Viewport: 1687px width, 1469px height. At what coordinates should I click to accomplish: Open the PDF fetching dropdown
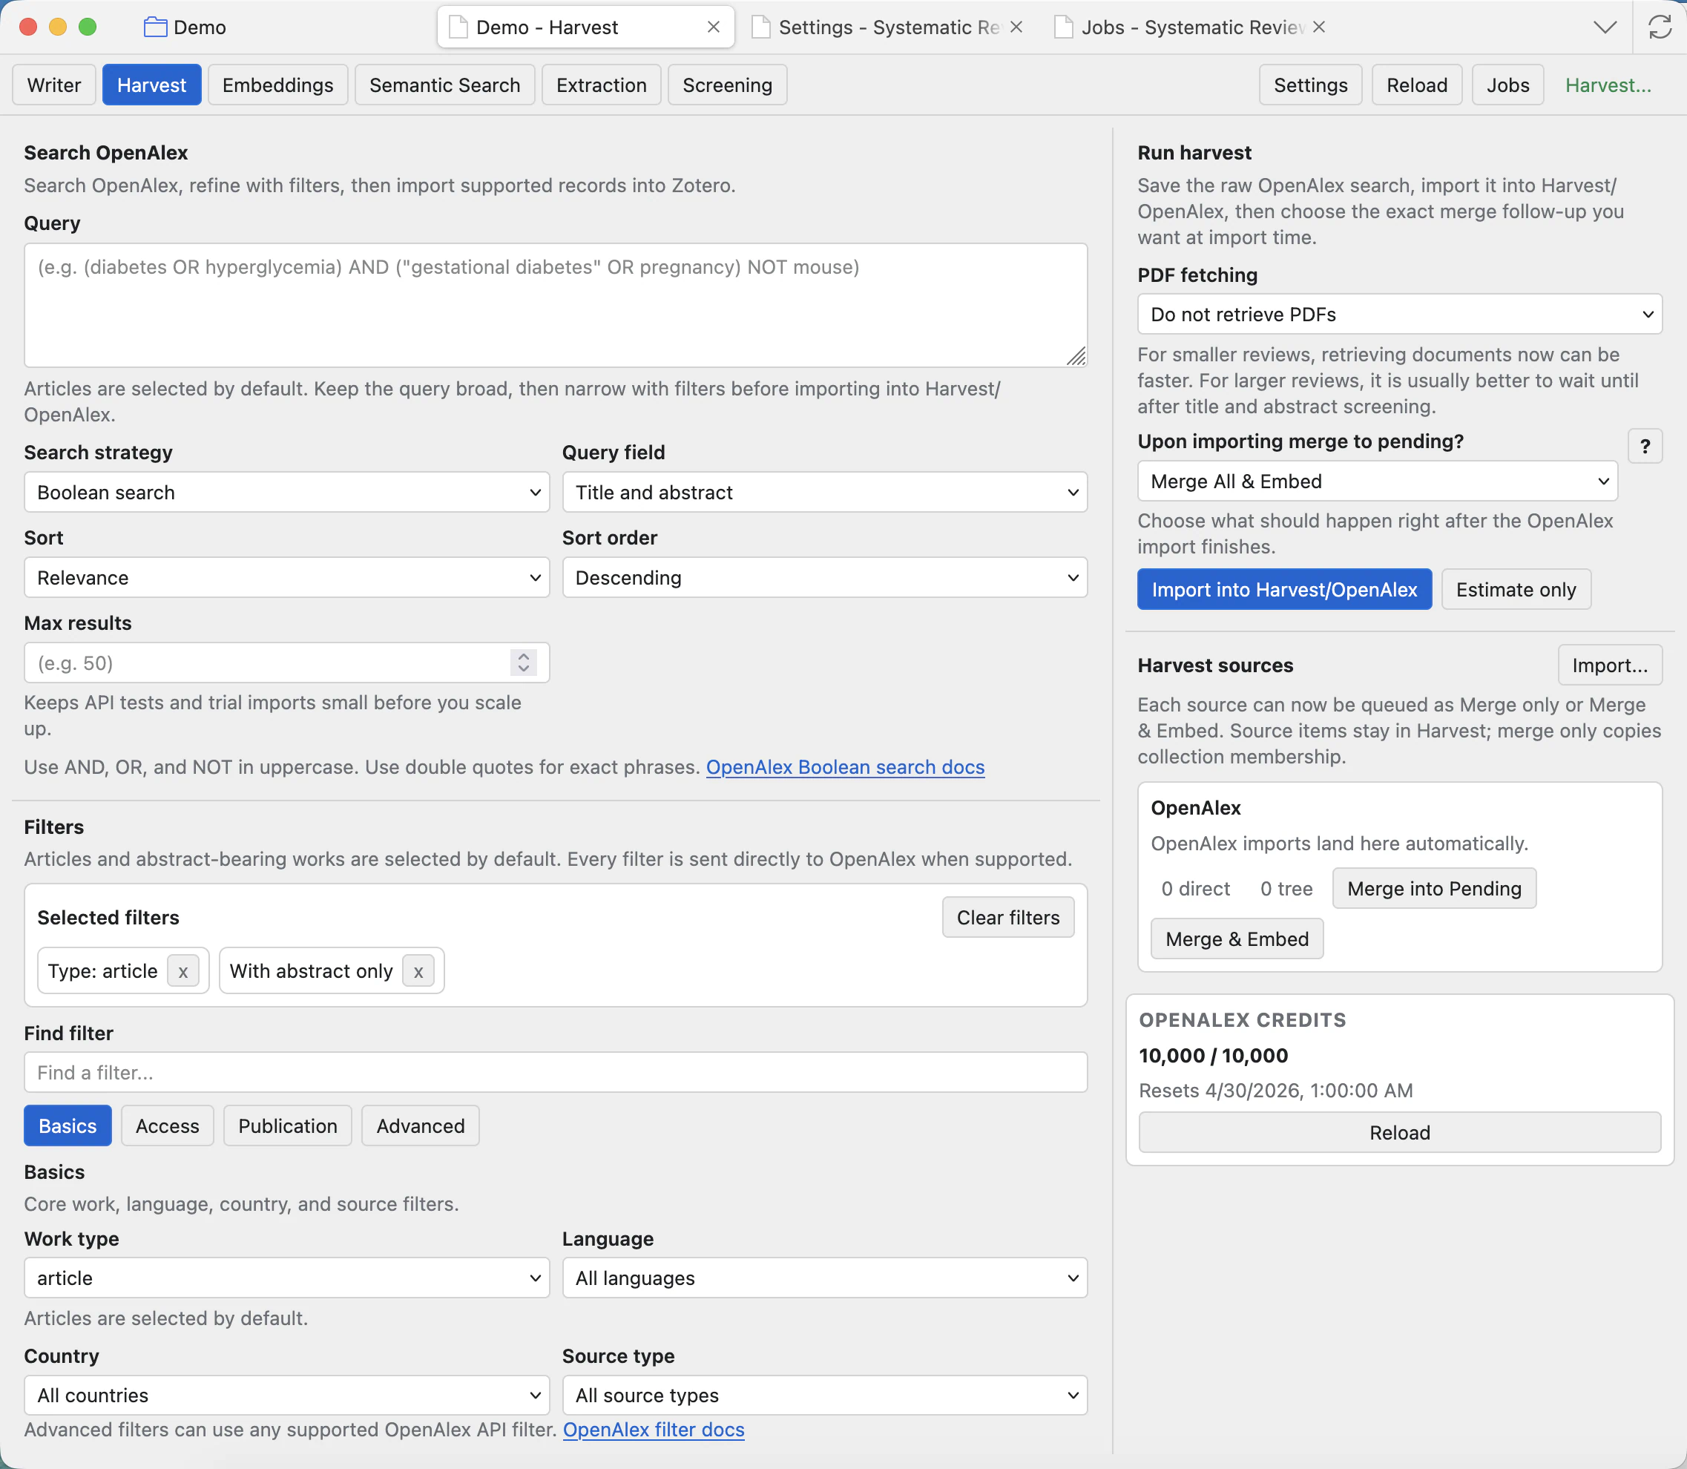pyautogui.click(x=1399, y=314)
